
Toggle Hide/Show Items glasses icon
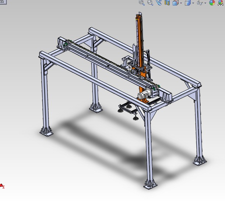(x=200, y=3)
